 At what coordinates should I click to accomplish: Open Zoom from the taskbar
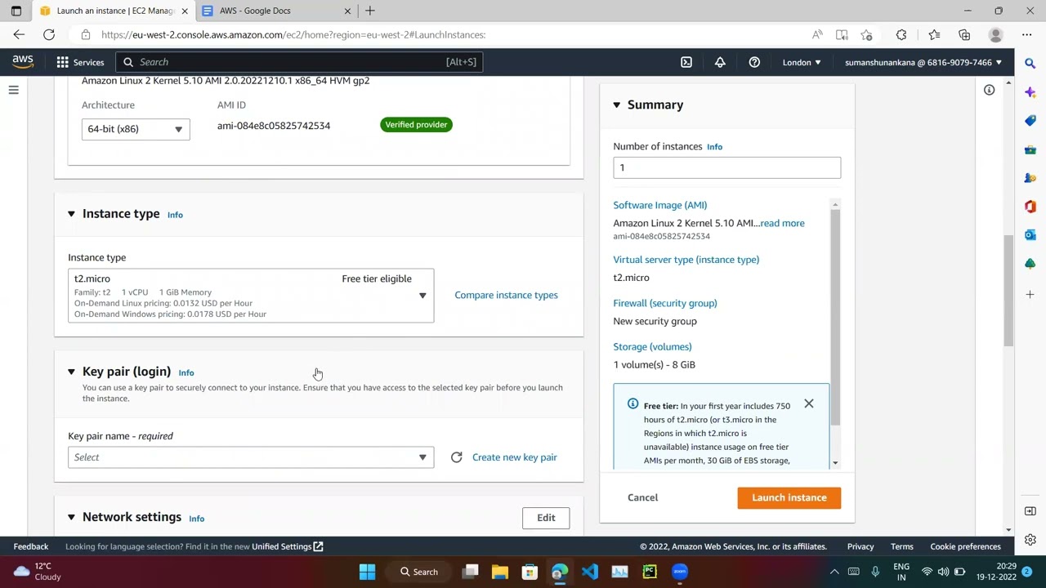point(680,572)
